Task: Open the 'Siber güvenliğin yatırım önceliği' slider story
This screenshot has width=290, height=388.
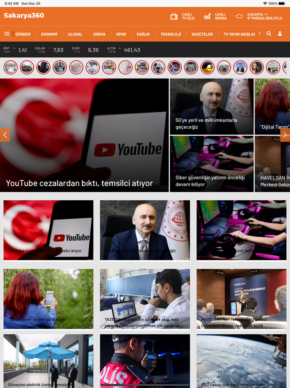Action: [x=212, y=164]
